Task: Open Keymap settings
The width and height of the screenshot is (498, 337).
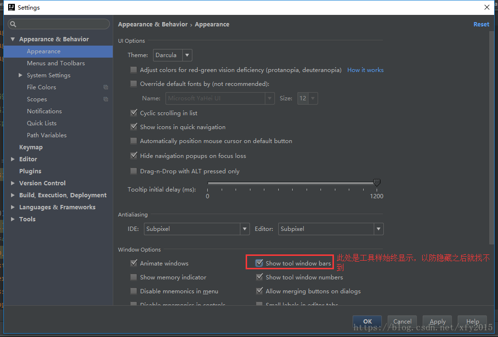Action: pos(31,147)
